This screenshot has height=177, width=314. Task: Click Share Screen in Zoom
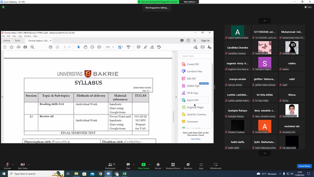click(143, 166)
